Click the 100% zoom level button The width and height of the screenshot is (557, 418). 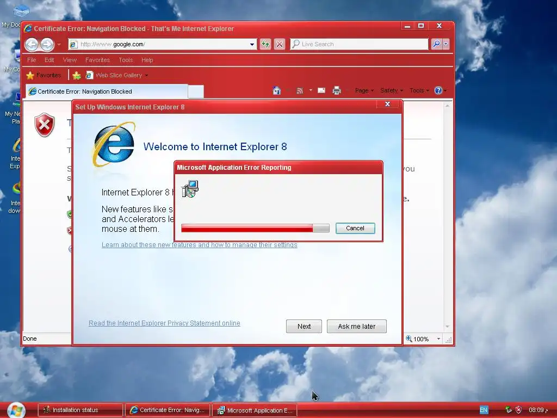click(x=417, y=339)
